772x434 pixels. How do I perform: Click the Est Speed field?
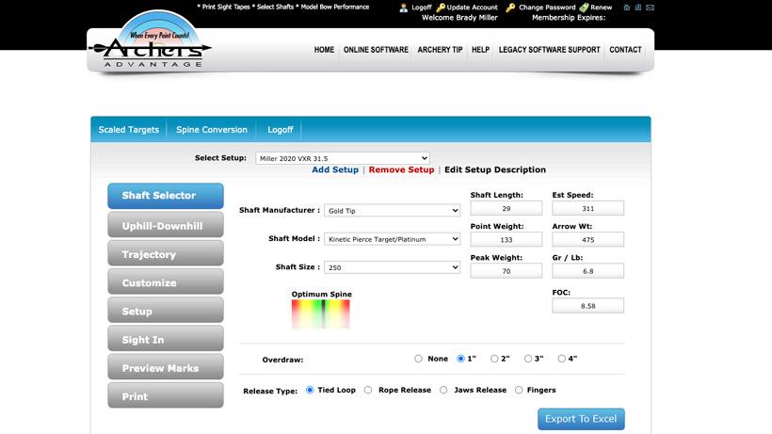(587, 208)
